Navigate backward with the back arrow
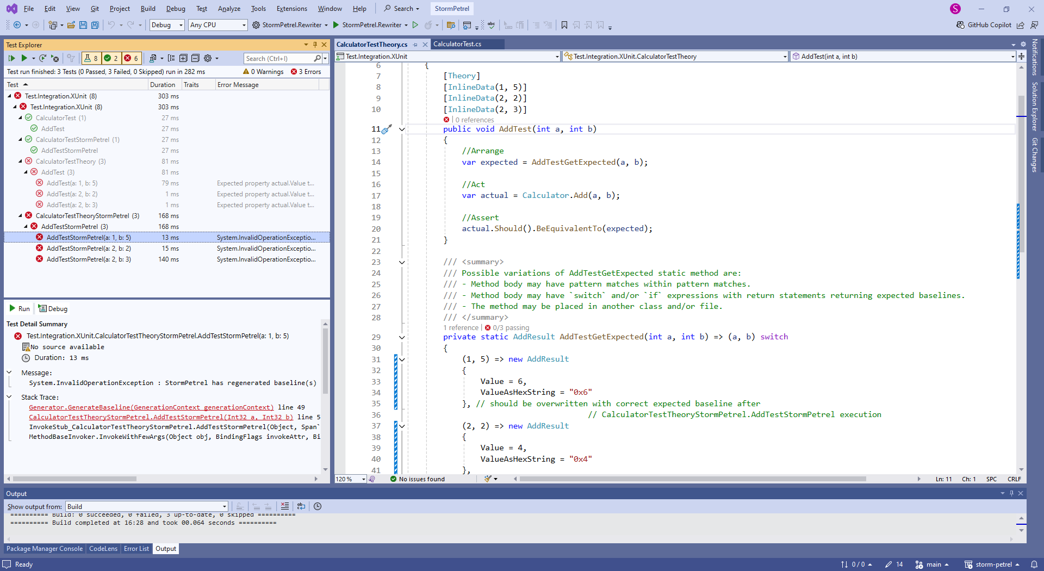Image resolution: width=1044 pixels, height=571 pixels. 17,25
